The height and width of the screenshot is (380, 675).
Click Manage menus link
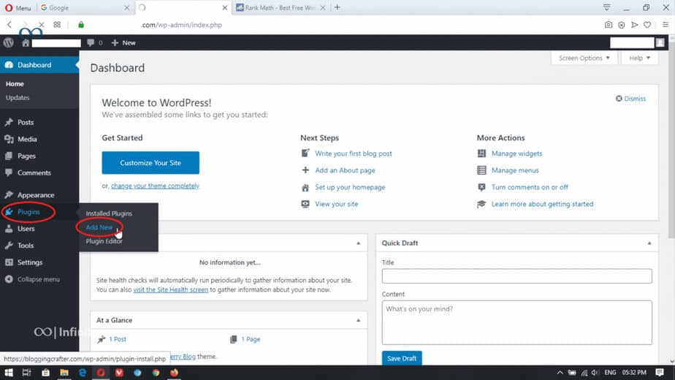(x=515, y=170)
